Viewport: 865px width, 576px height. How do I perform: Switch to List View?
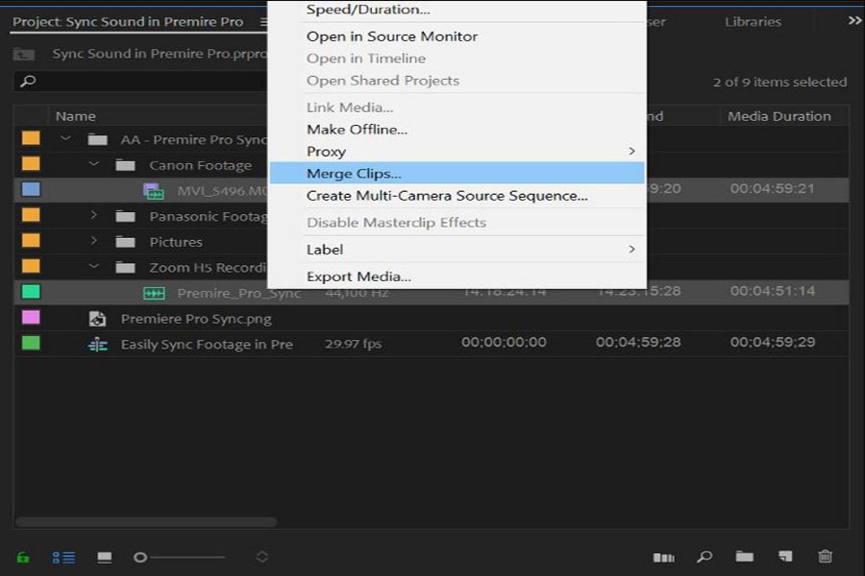click(64, 557)
